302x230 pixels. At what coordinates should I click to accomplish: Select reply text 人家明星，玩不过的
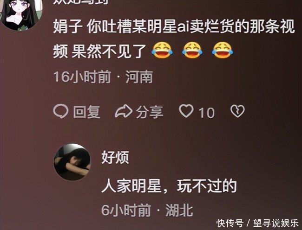pos(169,186)
